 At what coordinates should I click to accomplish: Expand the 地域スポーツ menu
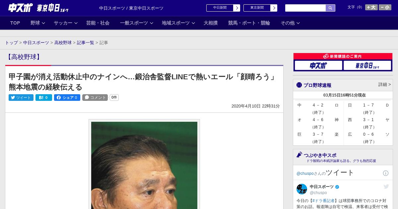[x=178, y=23]
